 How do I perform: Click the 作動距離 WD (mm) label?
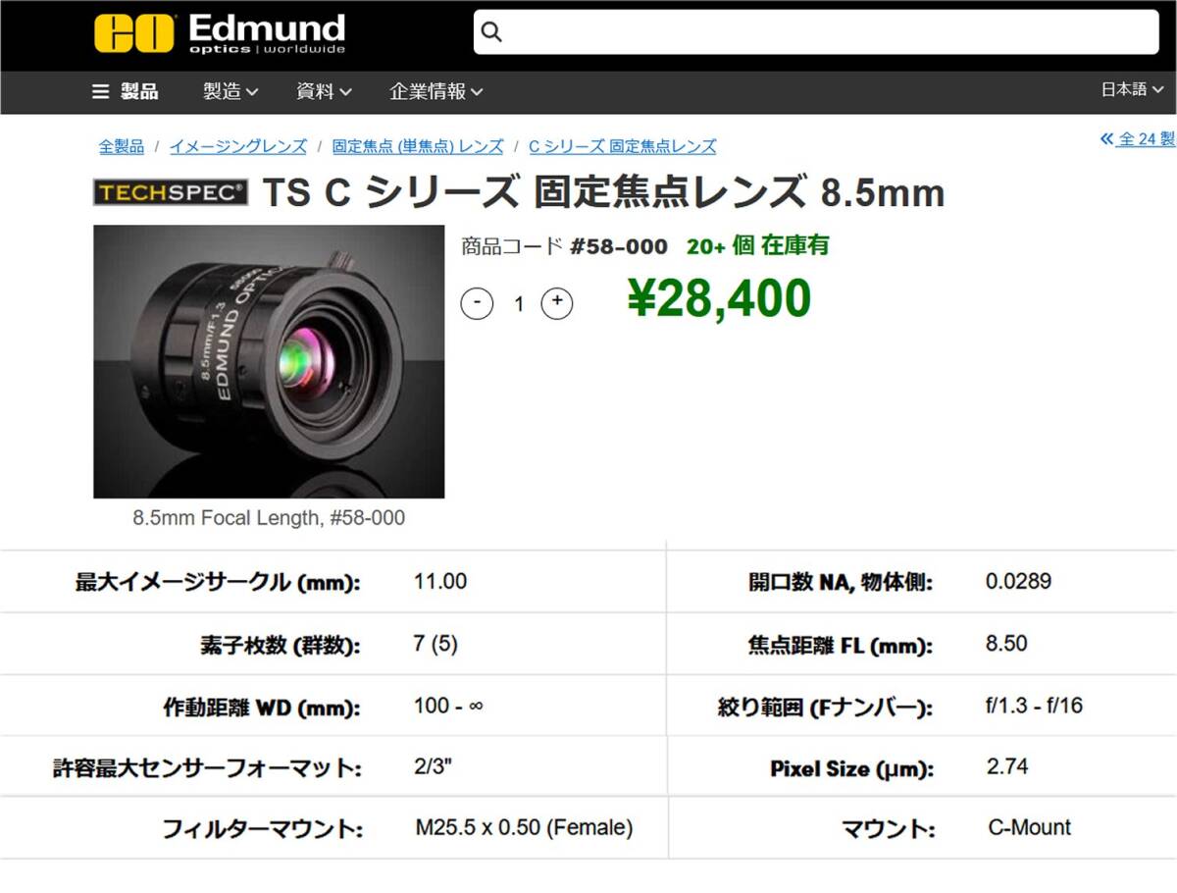262,708
